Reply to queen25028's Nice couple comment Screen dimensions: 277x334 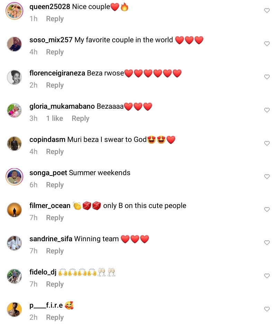point(55,19)
